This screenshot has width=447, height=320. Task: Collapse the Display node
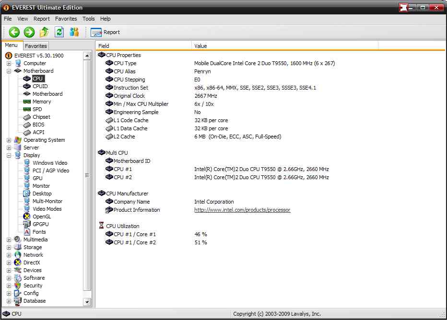click(x=9, y=155)
